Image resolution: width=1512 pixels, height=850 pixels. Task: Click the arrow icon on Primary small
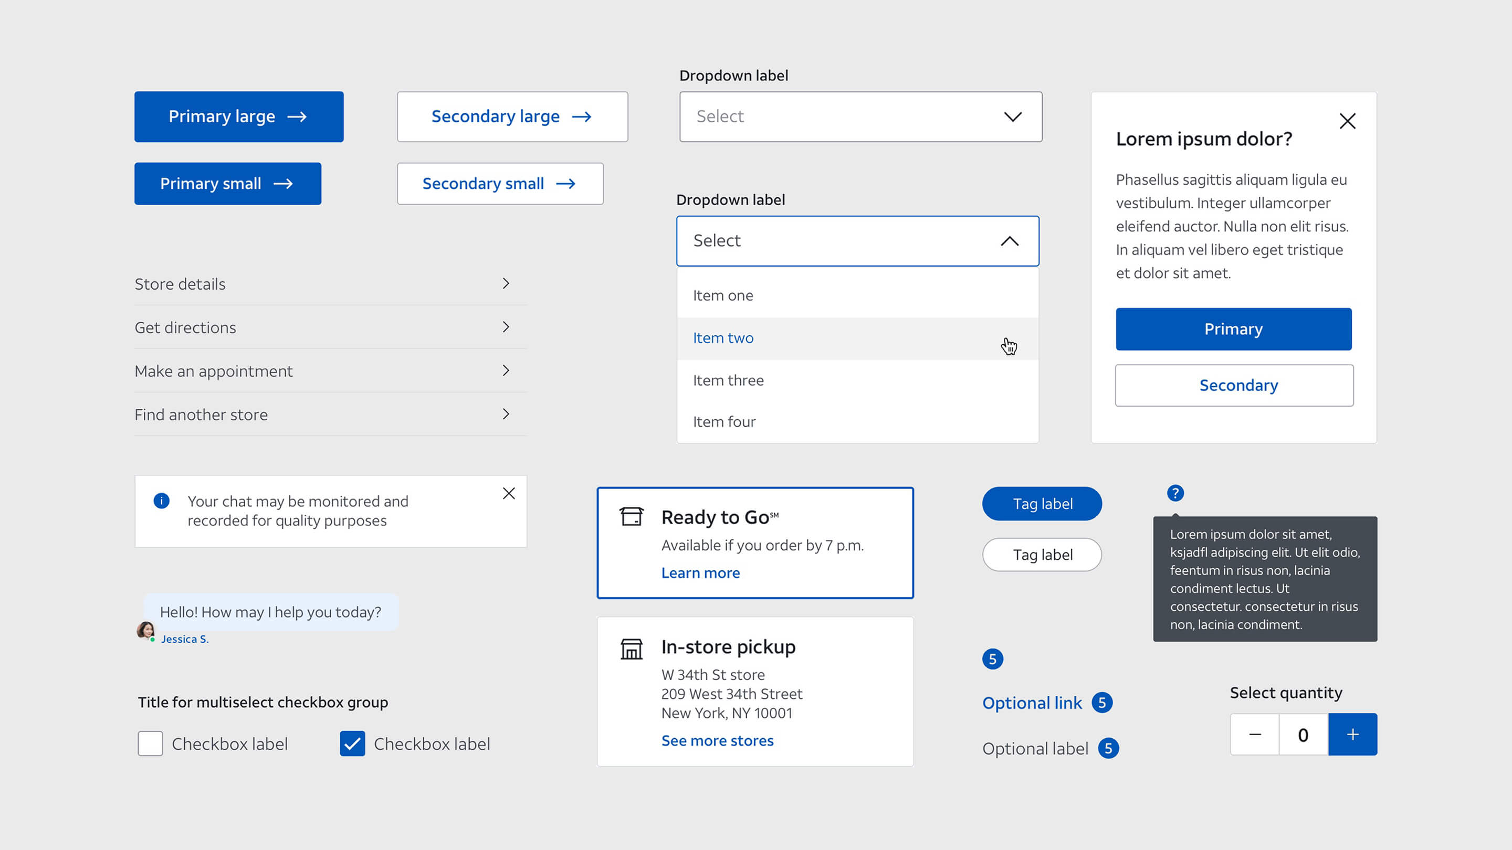[x=283, y=184]
